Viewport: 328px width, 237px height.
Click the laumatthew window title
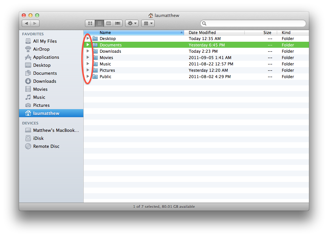167,15
